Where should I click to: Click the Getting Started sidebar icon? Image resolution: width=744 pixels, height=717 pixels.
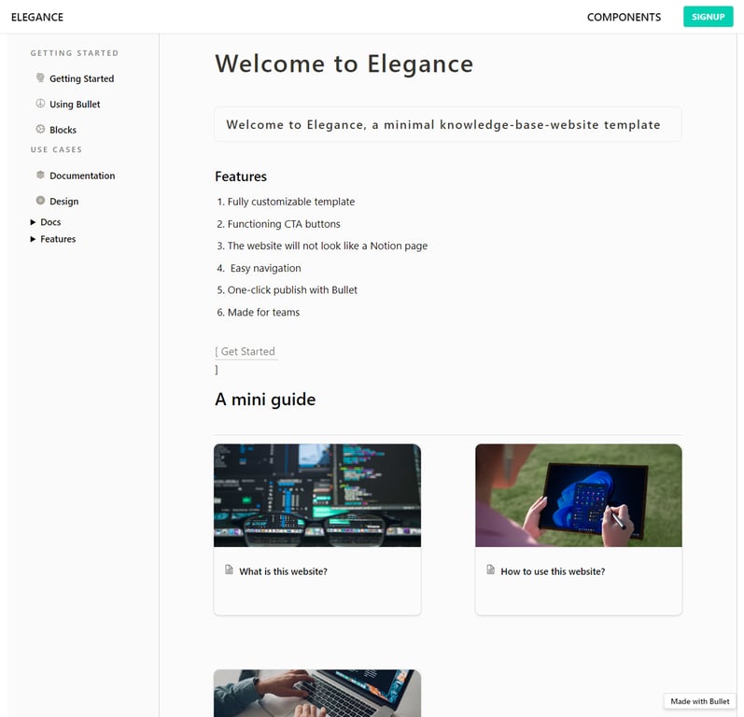pos(40,77)
